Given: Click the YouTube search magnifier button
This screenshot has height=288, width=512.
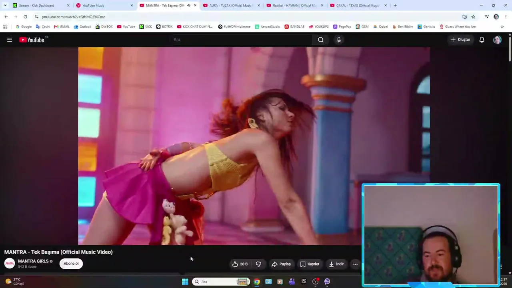Looking at the screenshot, I should click(x=321, y=40).
